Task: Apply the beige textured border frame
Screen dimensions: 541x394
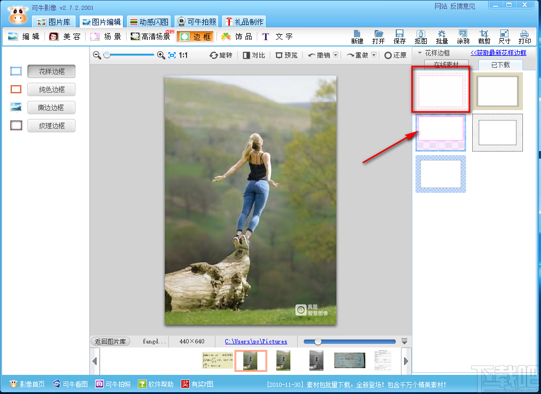Action: [497, 91]
